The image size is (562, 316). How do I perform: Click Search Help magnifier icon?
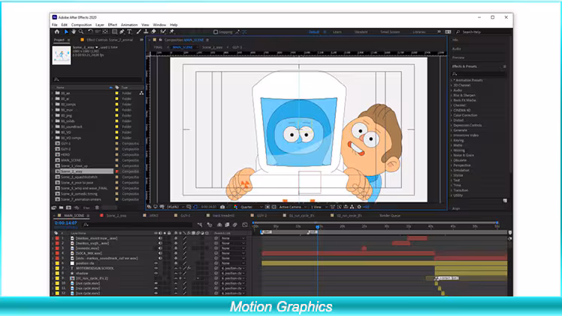pyautogui.click(x=458, y=32)
